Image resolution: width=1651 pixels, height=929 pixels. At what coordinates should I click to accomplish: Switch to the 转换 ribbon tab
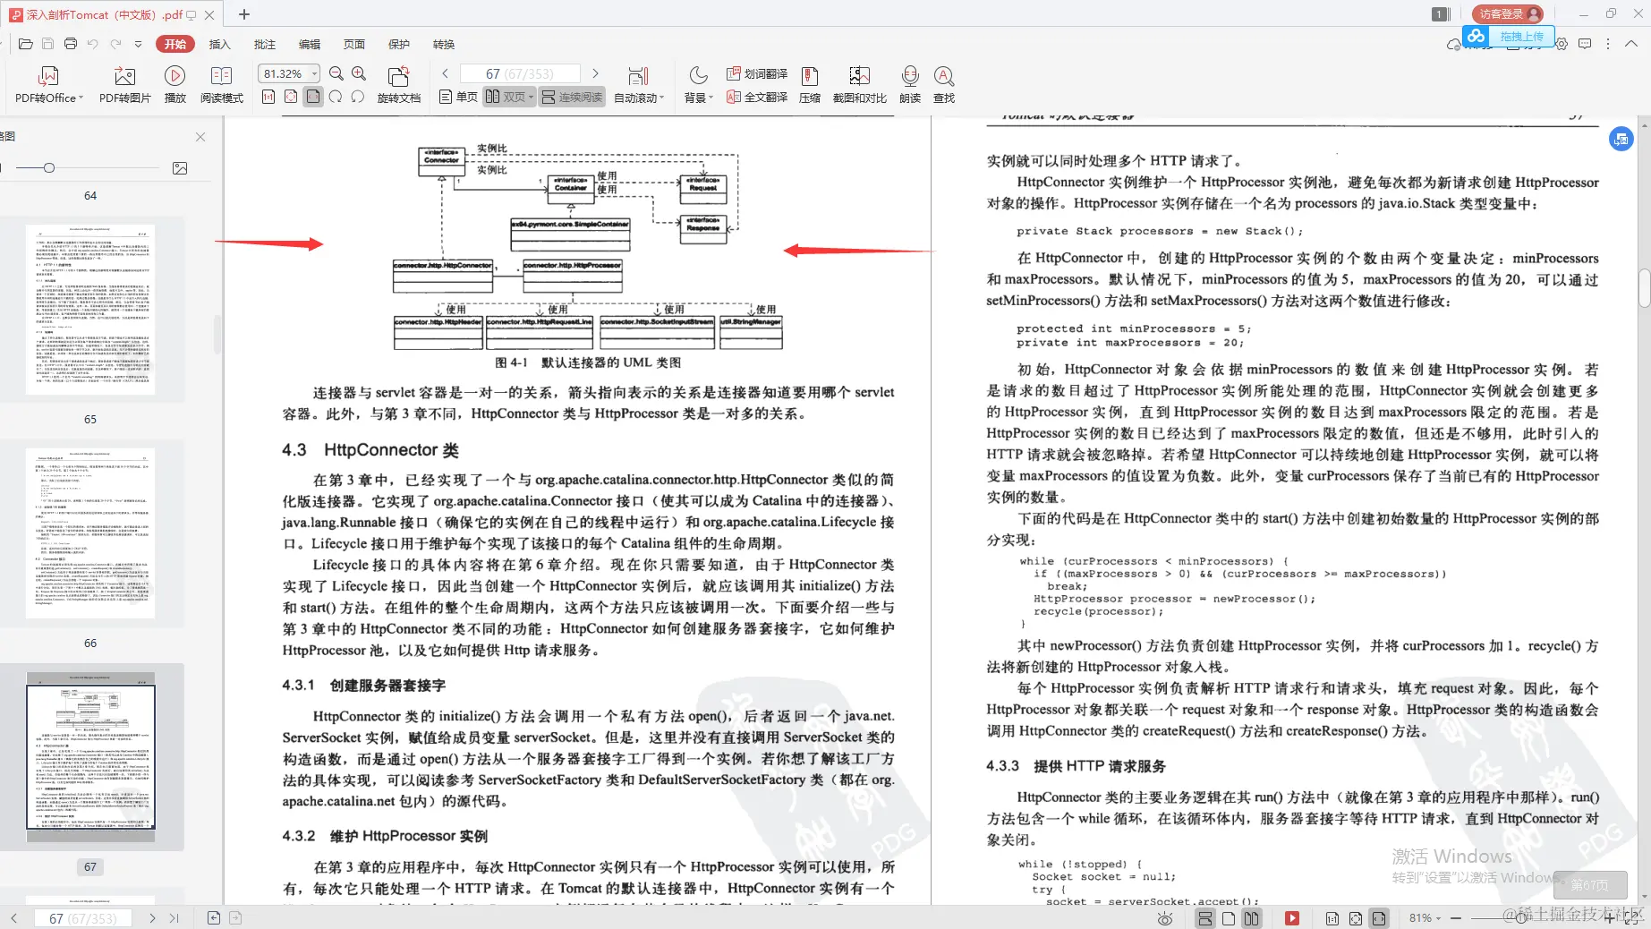pyautogui.click(x=443, y=43)
